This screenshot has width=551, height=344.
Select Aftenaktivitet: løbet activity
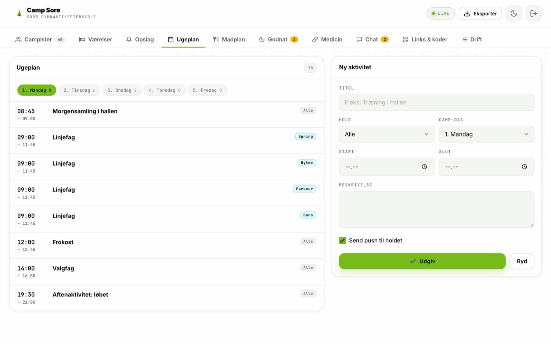(166, 298)
